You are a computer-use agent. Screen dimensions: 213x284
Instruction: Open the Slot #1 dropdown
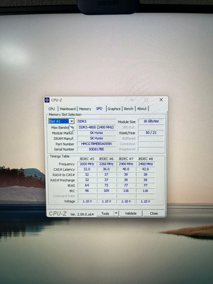72,121
